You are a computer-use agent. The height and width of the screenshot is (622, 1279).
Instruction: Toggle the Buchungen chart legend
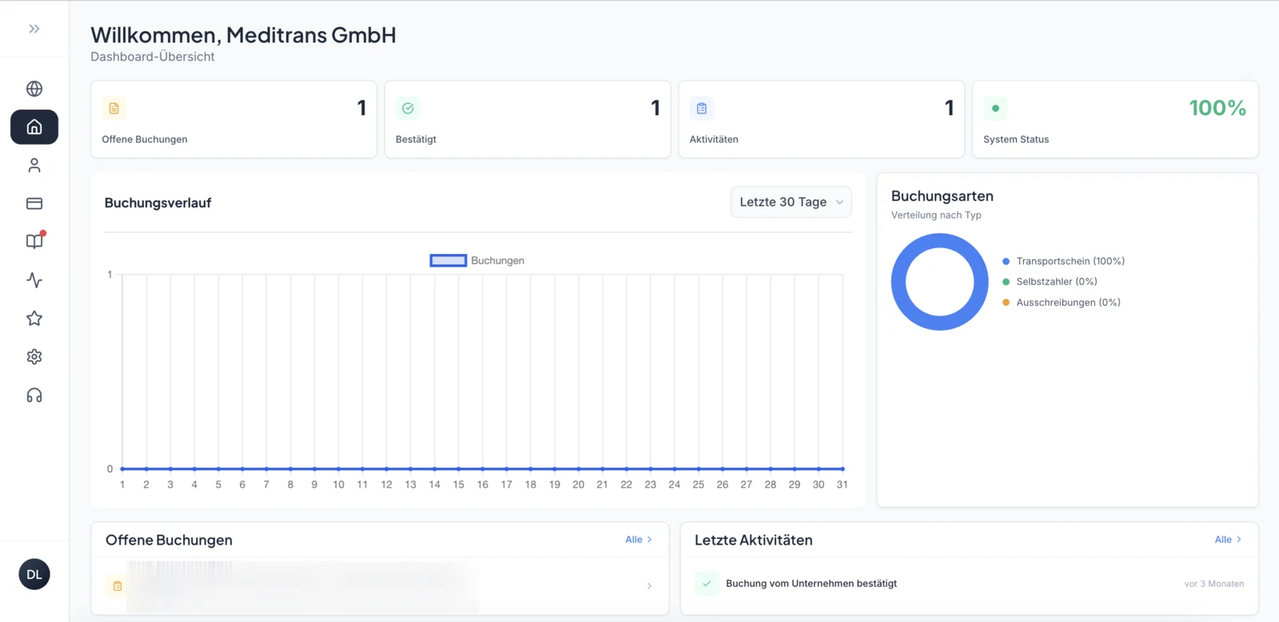477,260
